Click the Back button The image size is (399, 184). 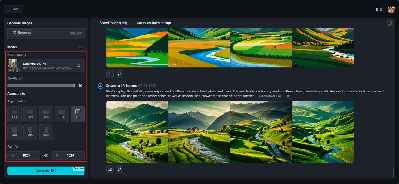[x=13, y=9]
